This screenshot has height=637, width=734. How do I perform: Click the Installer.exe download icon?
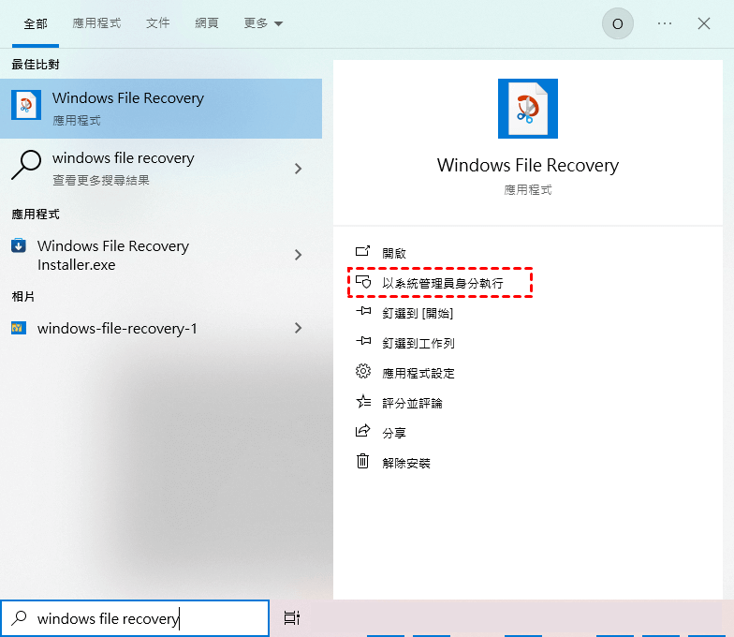pos(19,245)
